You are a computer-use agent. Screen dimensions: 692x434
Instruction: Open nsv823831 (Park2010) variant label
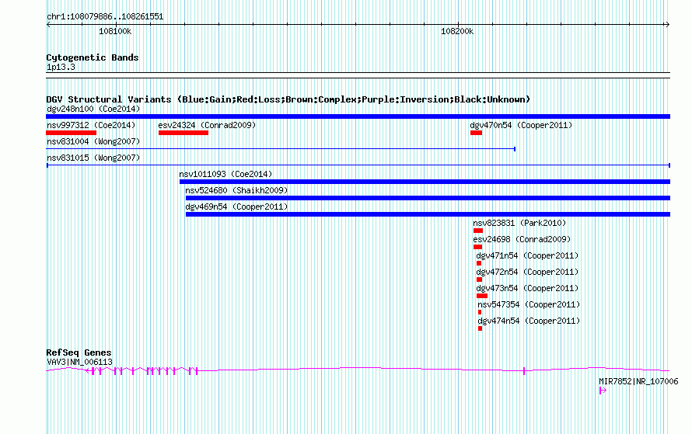point(519,223)
